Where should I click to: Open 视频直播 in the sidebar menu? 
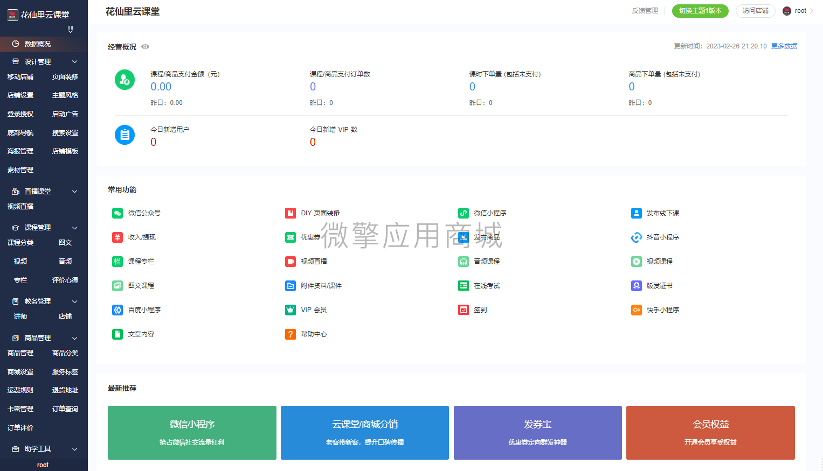(20, 207)
